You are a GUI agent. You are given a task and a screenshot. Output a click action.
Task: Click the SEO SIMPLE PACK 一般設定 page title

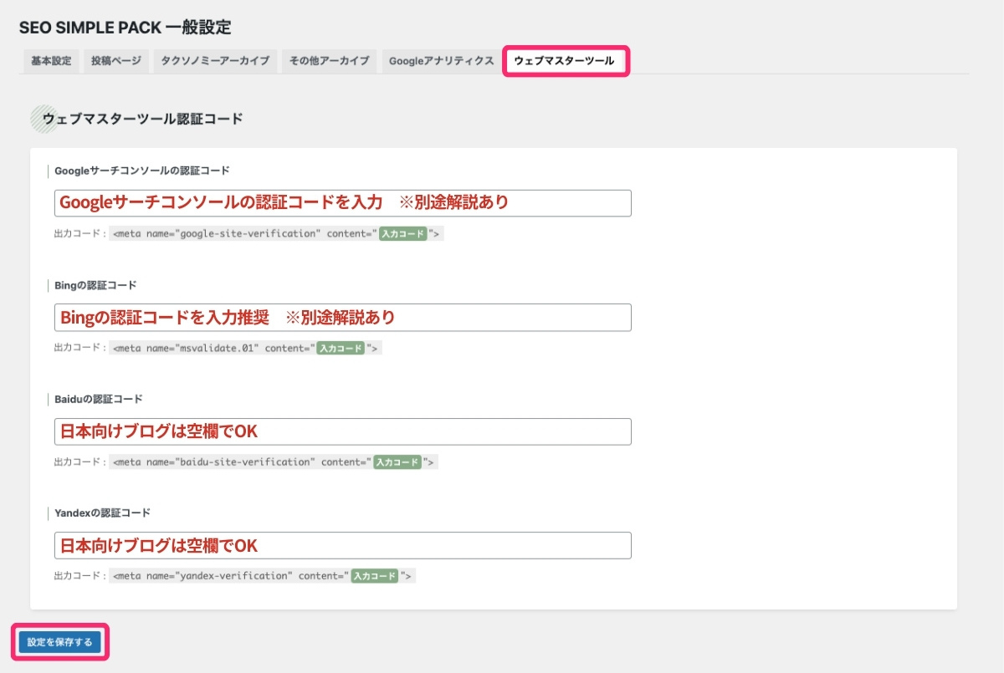[125, 28]
